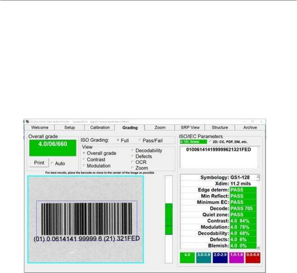Image resolution: width=297 pixels, height=273 pixels.
Task: Click the Xdim 11.2 mils value
Action: pos(240,184)
